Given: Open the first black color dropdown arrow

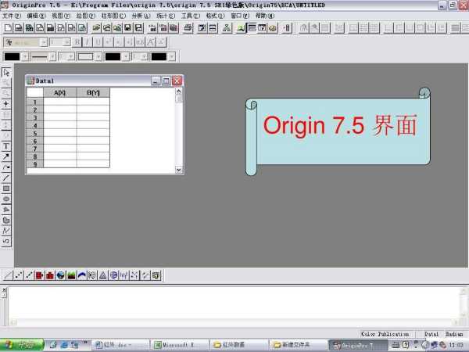Looking at the screenshot, I should pyautogui.click(x=25, y=56).
